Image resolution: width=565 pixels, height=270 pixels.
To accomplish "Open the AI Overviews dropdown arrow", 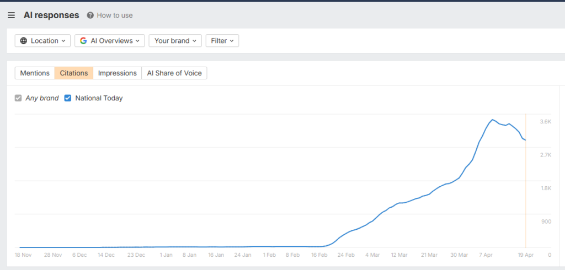I will [137, 41].
